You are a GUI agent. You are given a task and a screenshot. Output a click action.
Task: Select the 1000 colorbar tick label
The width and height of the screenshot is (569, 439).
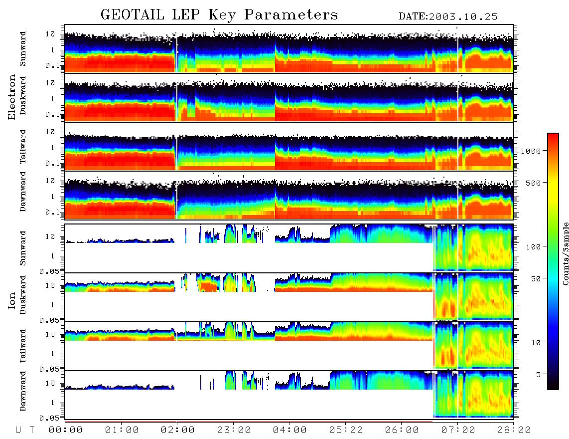531,151
